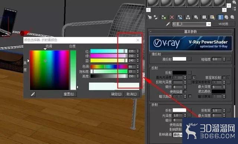Click 绿 green slider in color selector
238x144 pixels.
pos(109,56)
